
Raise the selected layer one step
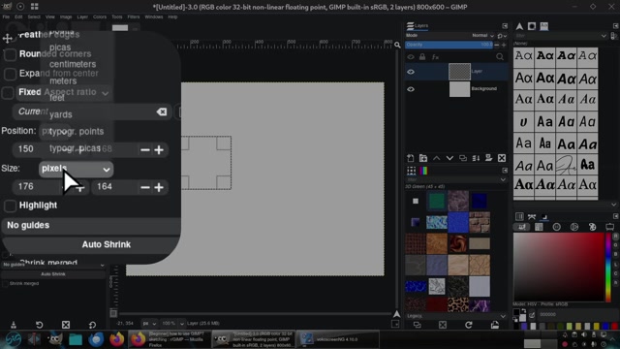tap(437, 158)
